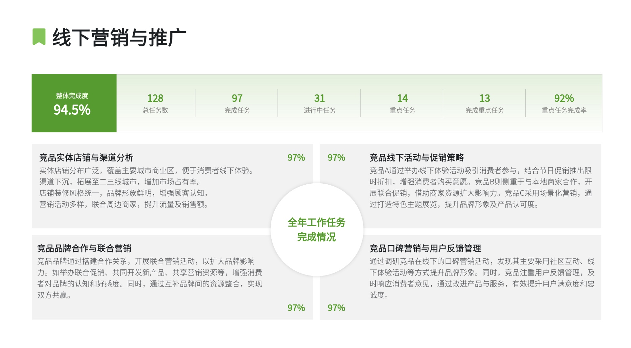Click the paragraph starting 竞品A通过举办线下体验活动
The width and height of the screenshot is (631, 348).
pyautogui.click(x=481, y=187)
